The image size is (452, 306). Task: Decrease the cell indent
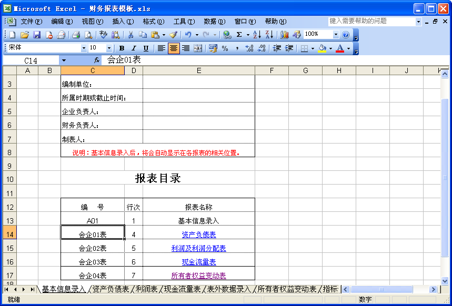pyautogui.click(x=277, y=48)
